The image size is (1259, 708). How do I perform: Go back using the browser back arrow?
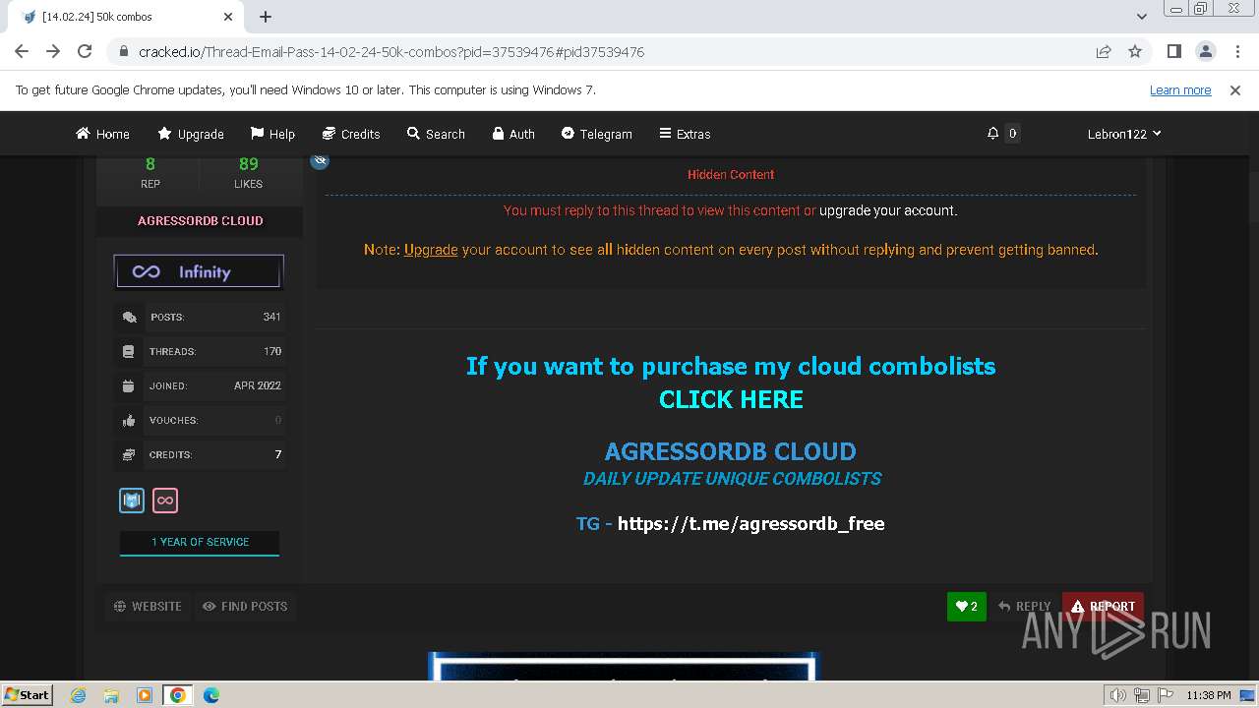coord(22,51)
